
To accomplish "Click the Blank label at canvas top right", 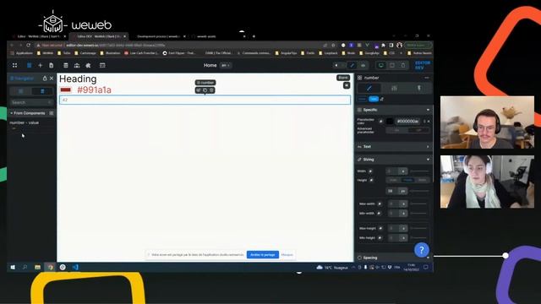I will pos(343,78).
